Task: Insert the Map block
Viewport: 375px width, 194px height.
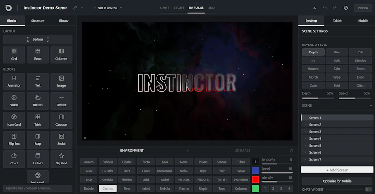Action: point(38,140)
